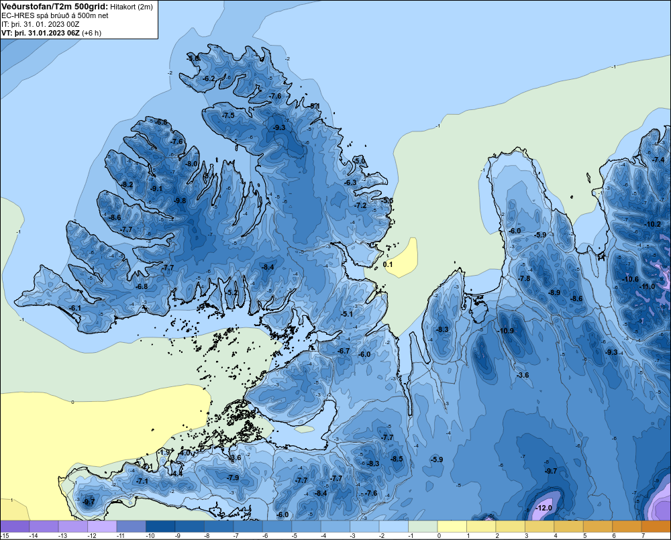This screenshot has width=671, height=540.
Task: Click the -5.2 temperature label
Action: (x=232, y=292)
